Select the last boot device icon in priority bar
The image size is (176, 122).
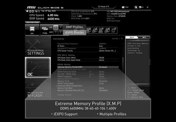pos(114,30)
